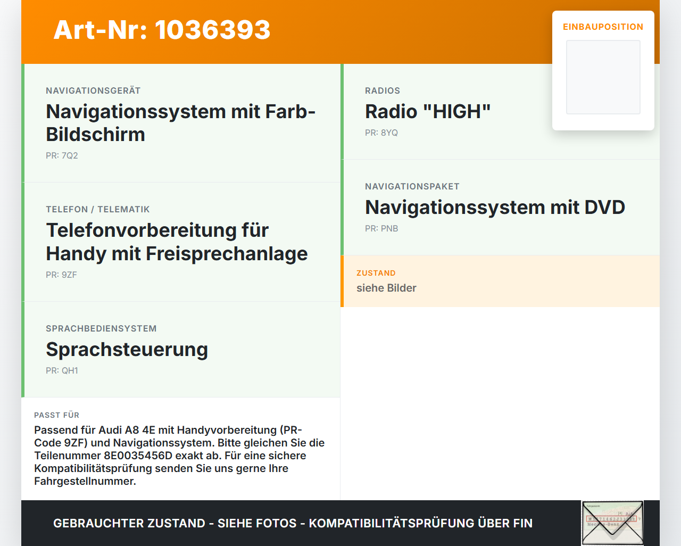
Task: Click the Telefonvorbereitung für Handy mit Freisprechanlage title
Action: coord(177,242)
